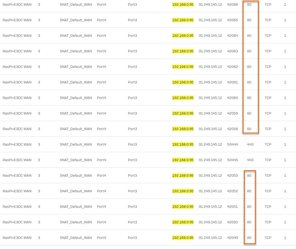Select the 42053 source port
This screenshot has height=249, width=296.
[232, 176]
